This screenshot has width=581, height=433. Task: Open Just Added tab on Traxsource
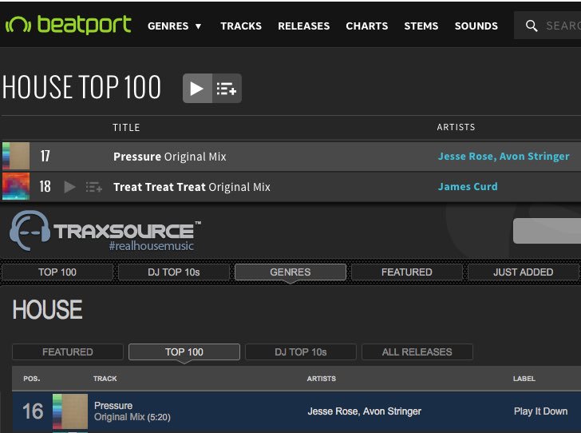523,272
